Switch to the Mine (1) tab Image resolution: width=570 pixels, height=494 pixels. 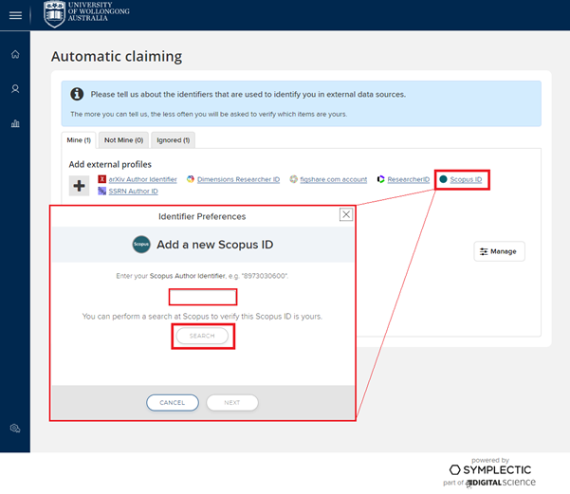pyautogui.click(x=79, y=140)
